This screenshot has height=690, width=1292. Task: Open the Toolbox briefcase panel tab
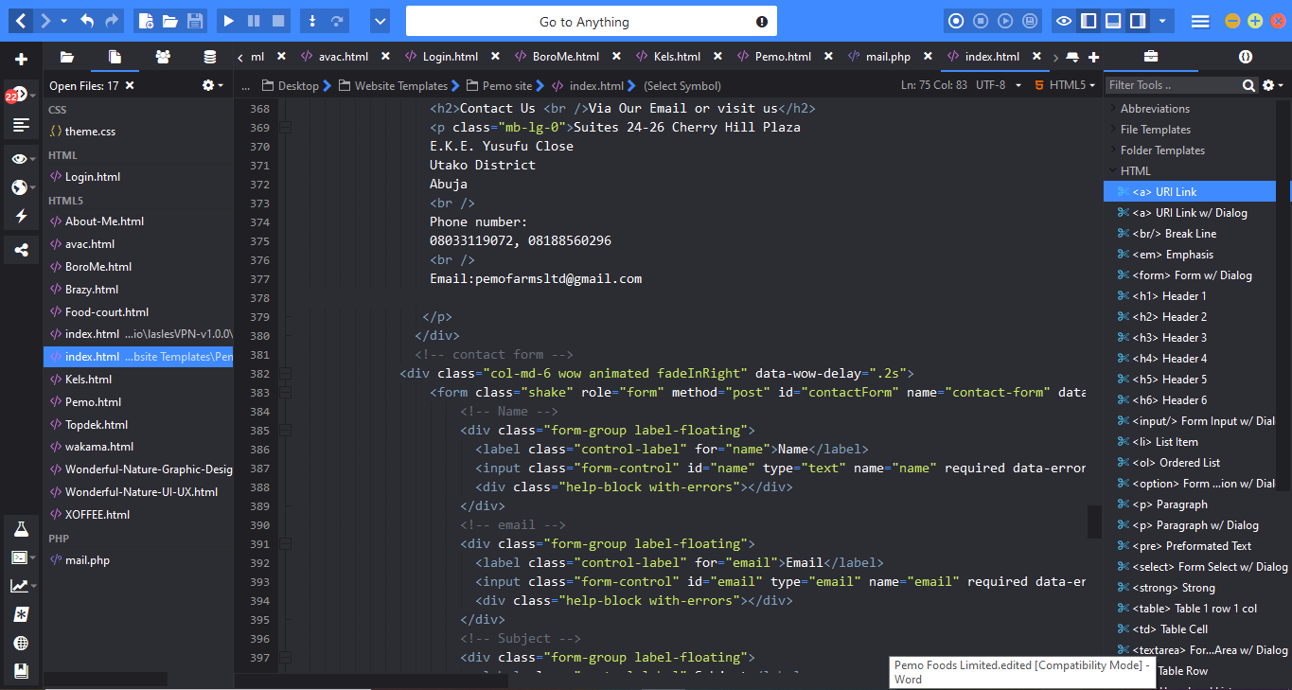(x=1151, y=57)
